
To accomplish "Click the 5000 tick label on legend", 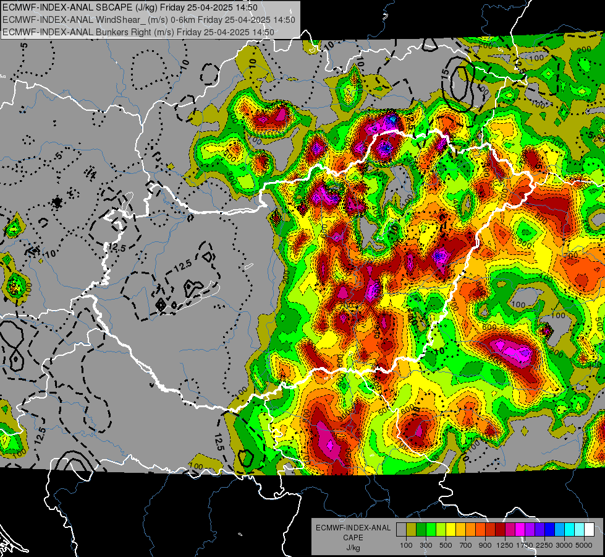I will point(584,545).
